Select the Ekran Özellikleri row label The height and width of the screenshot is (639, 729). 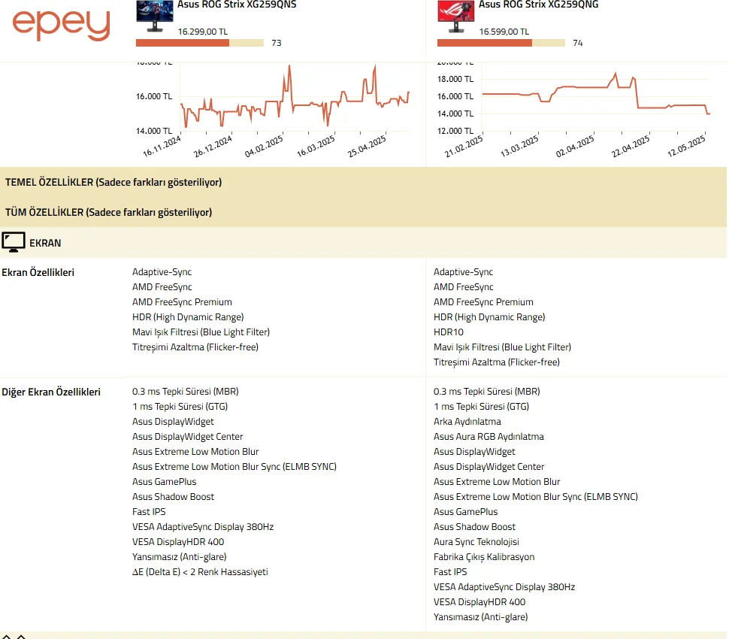[x=38, y=273]
